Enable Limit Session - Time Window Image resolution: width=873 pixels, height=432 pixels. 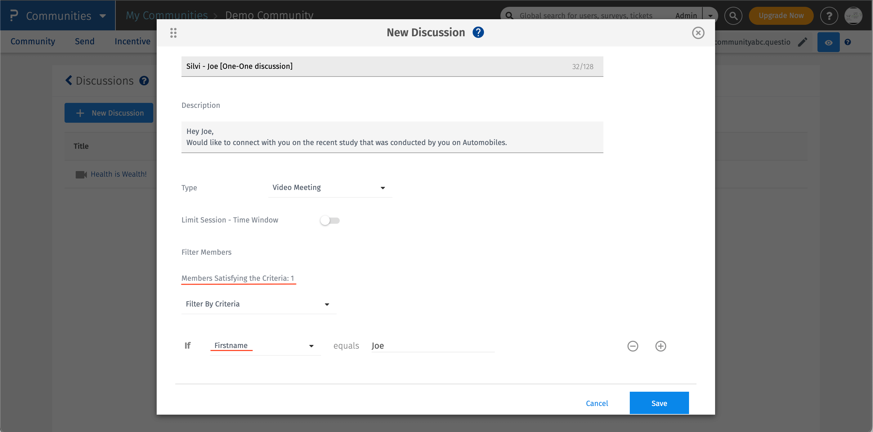330,220
